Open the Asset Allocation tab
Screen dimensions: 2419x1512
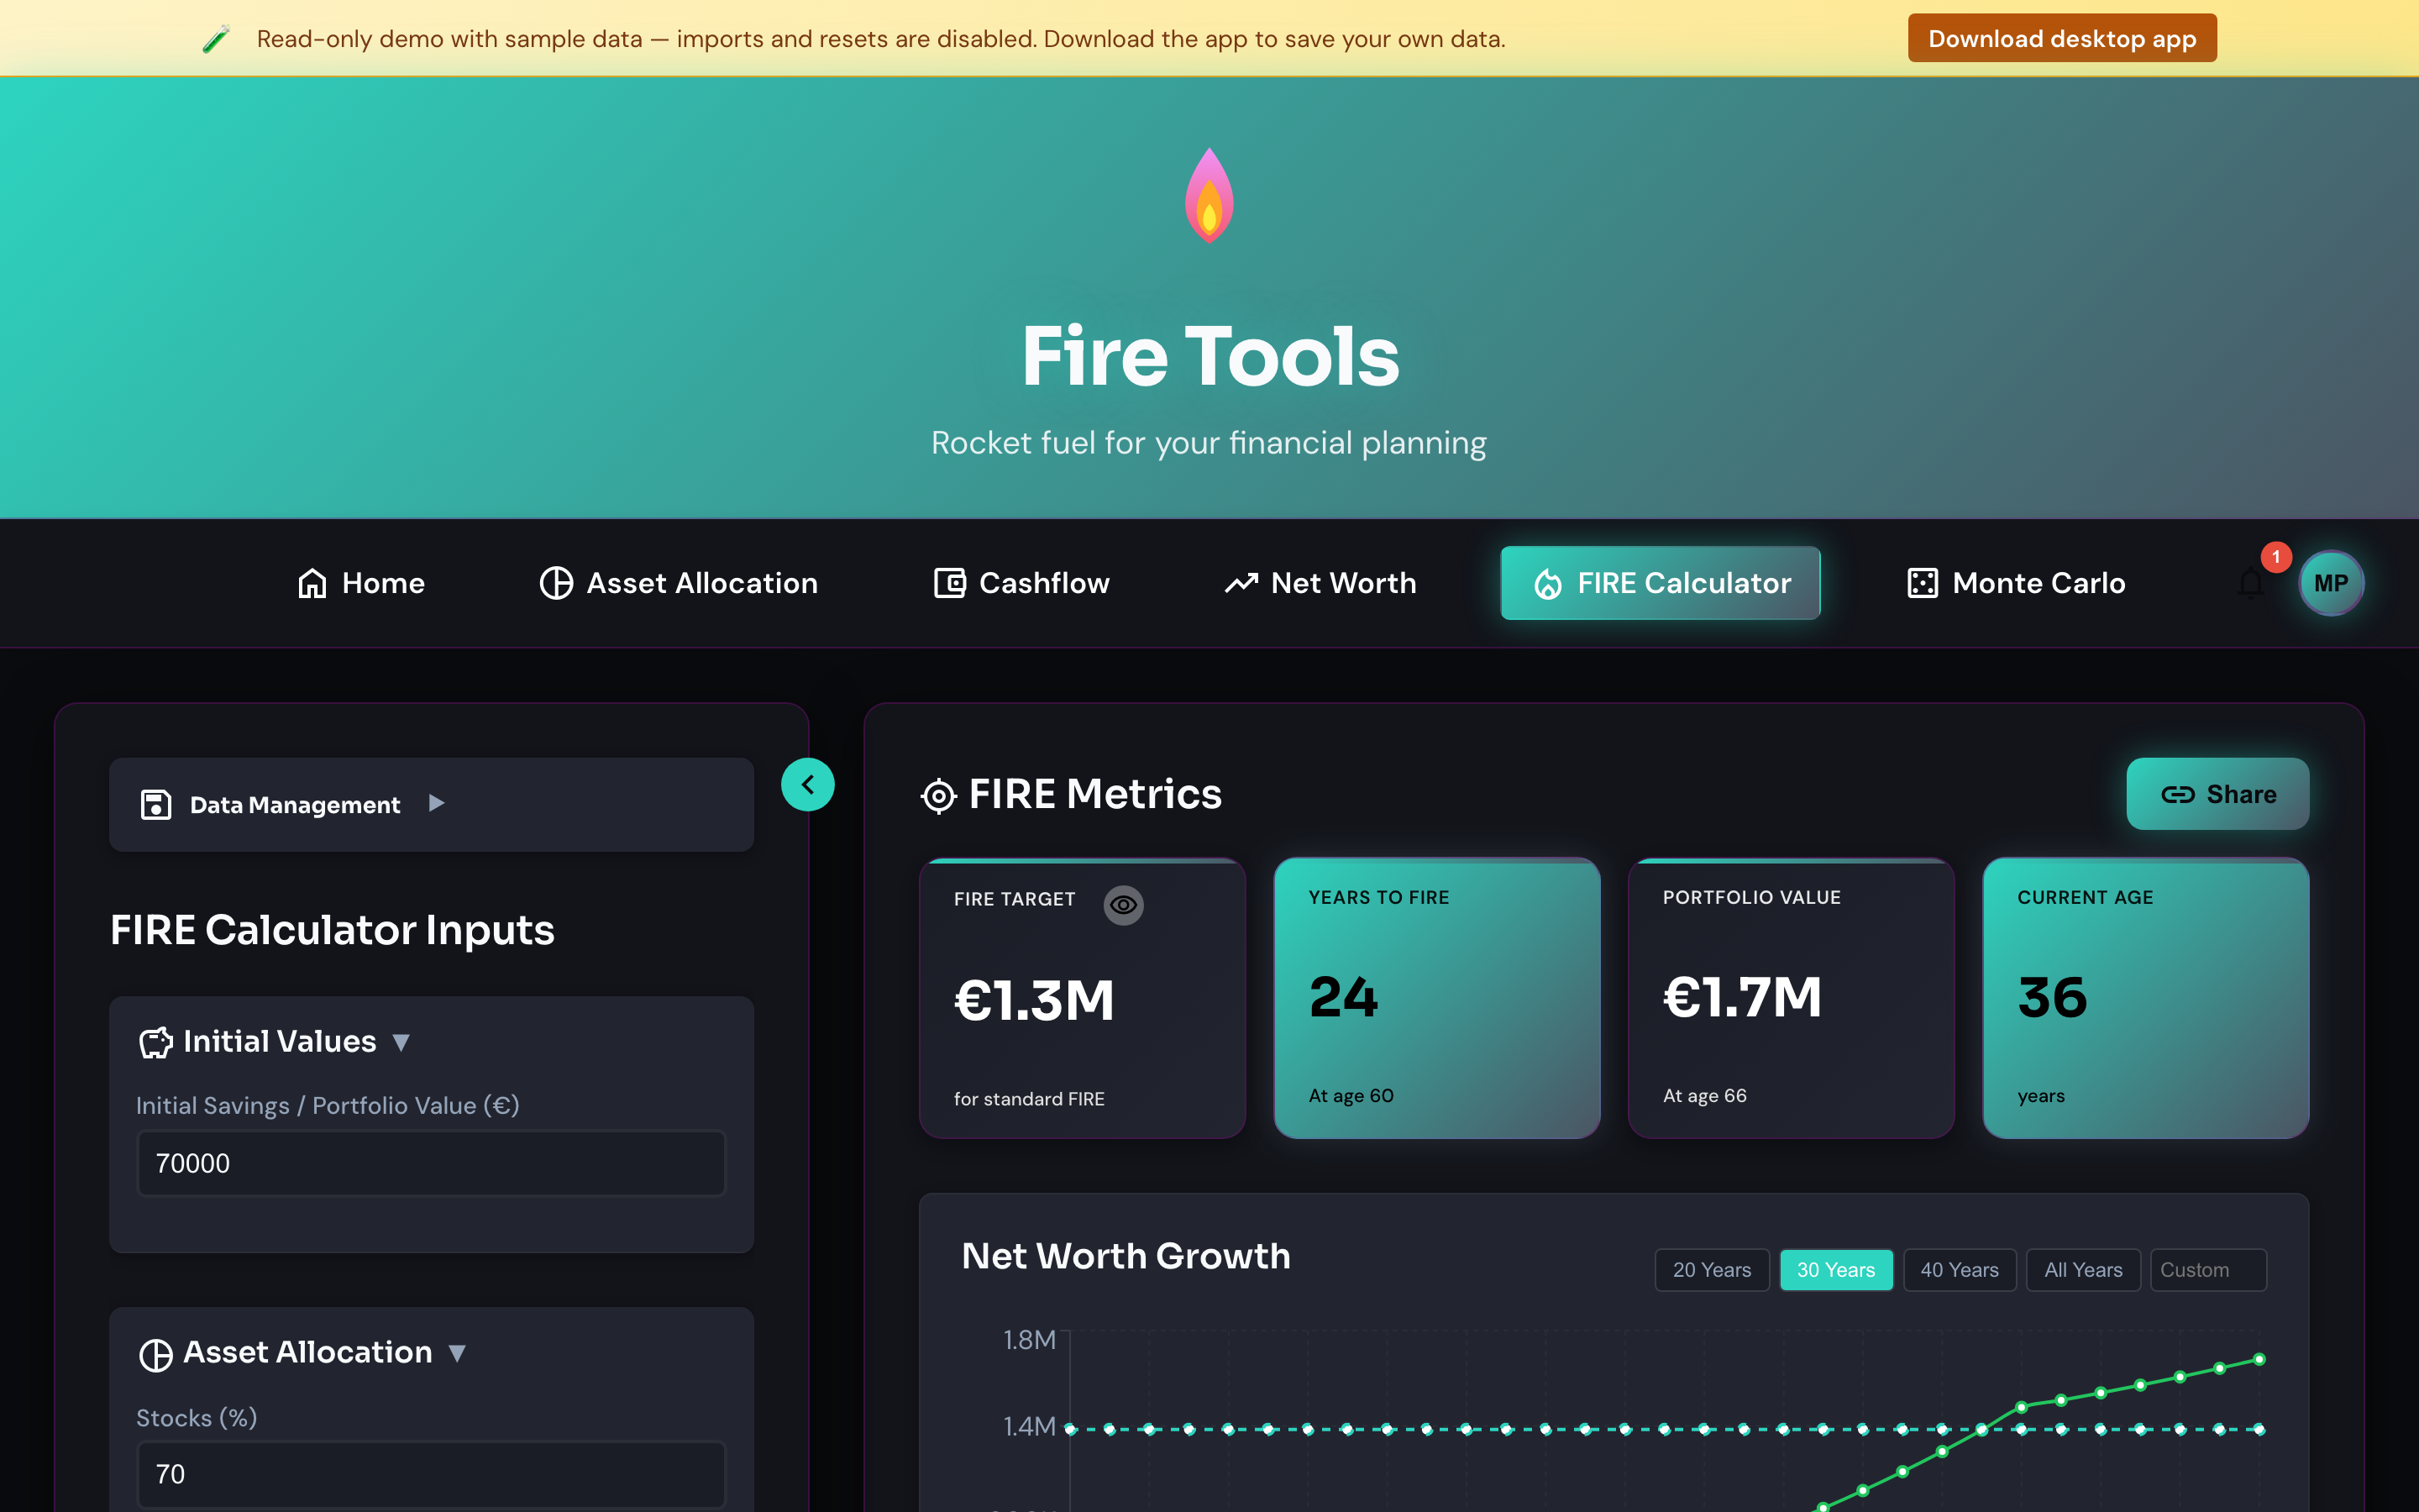pyautogui.click(x=679, y=583)
